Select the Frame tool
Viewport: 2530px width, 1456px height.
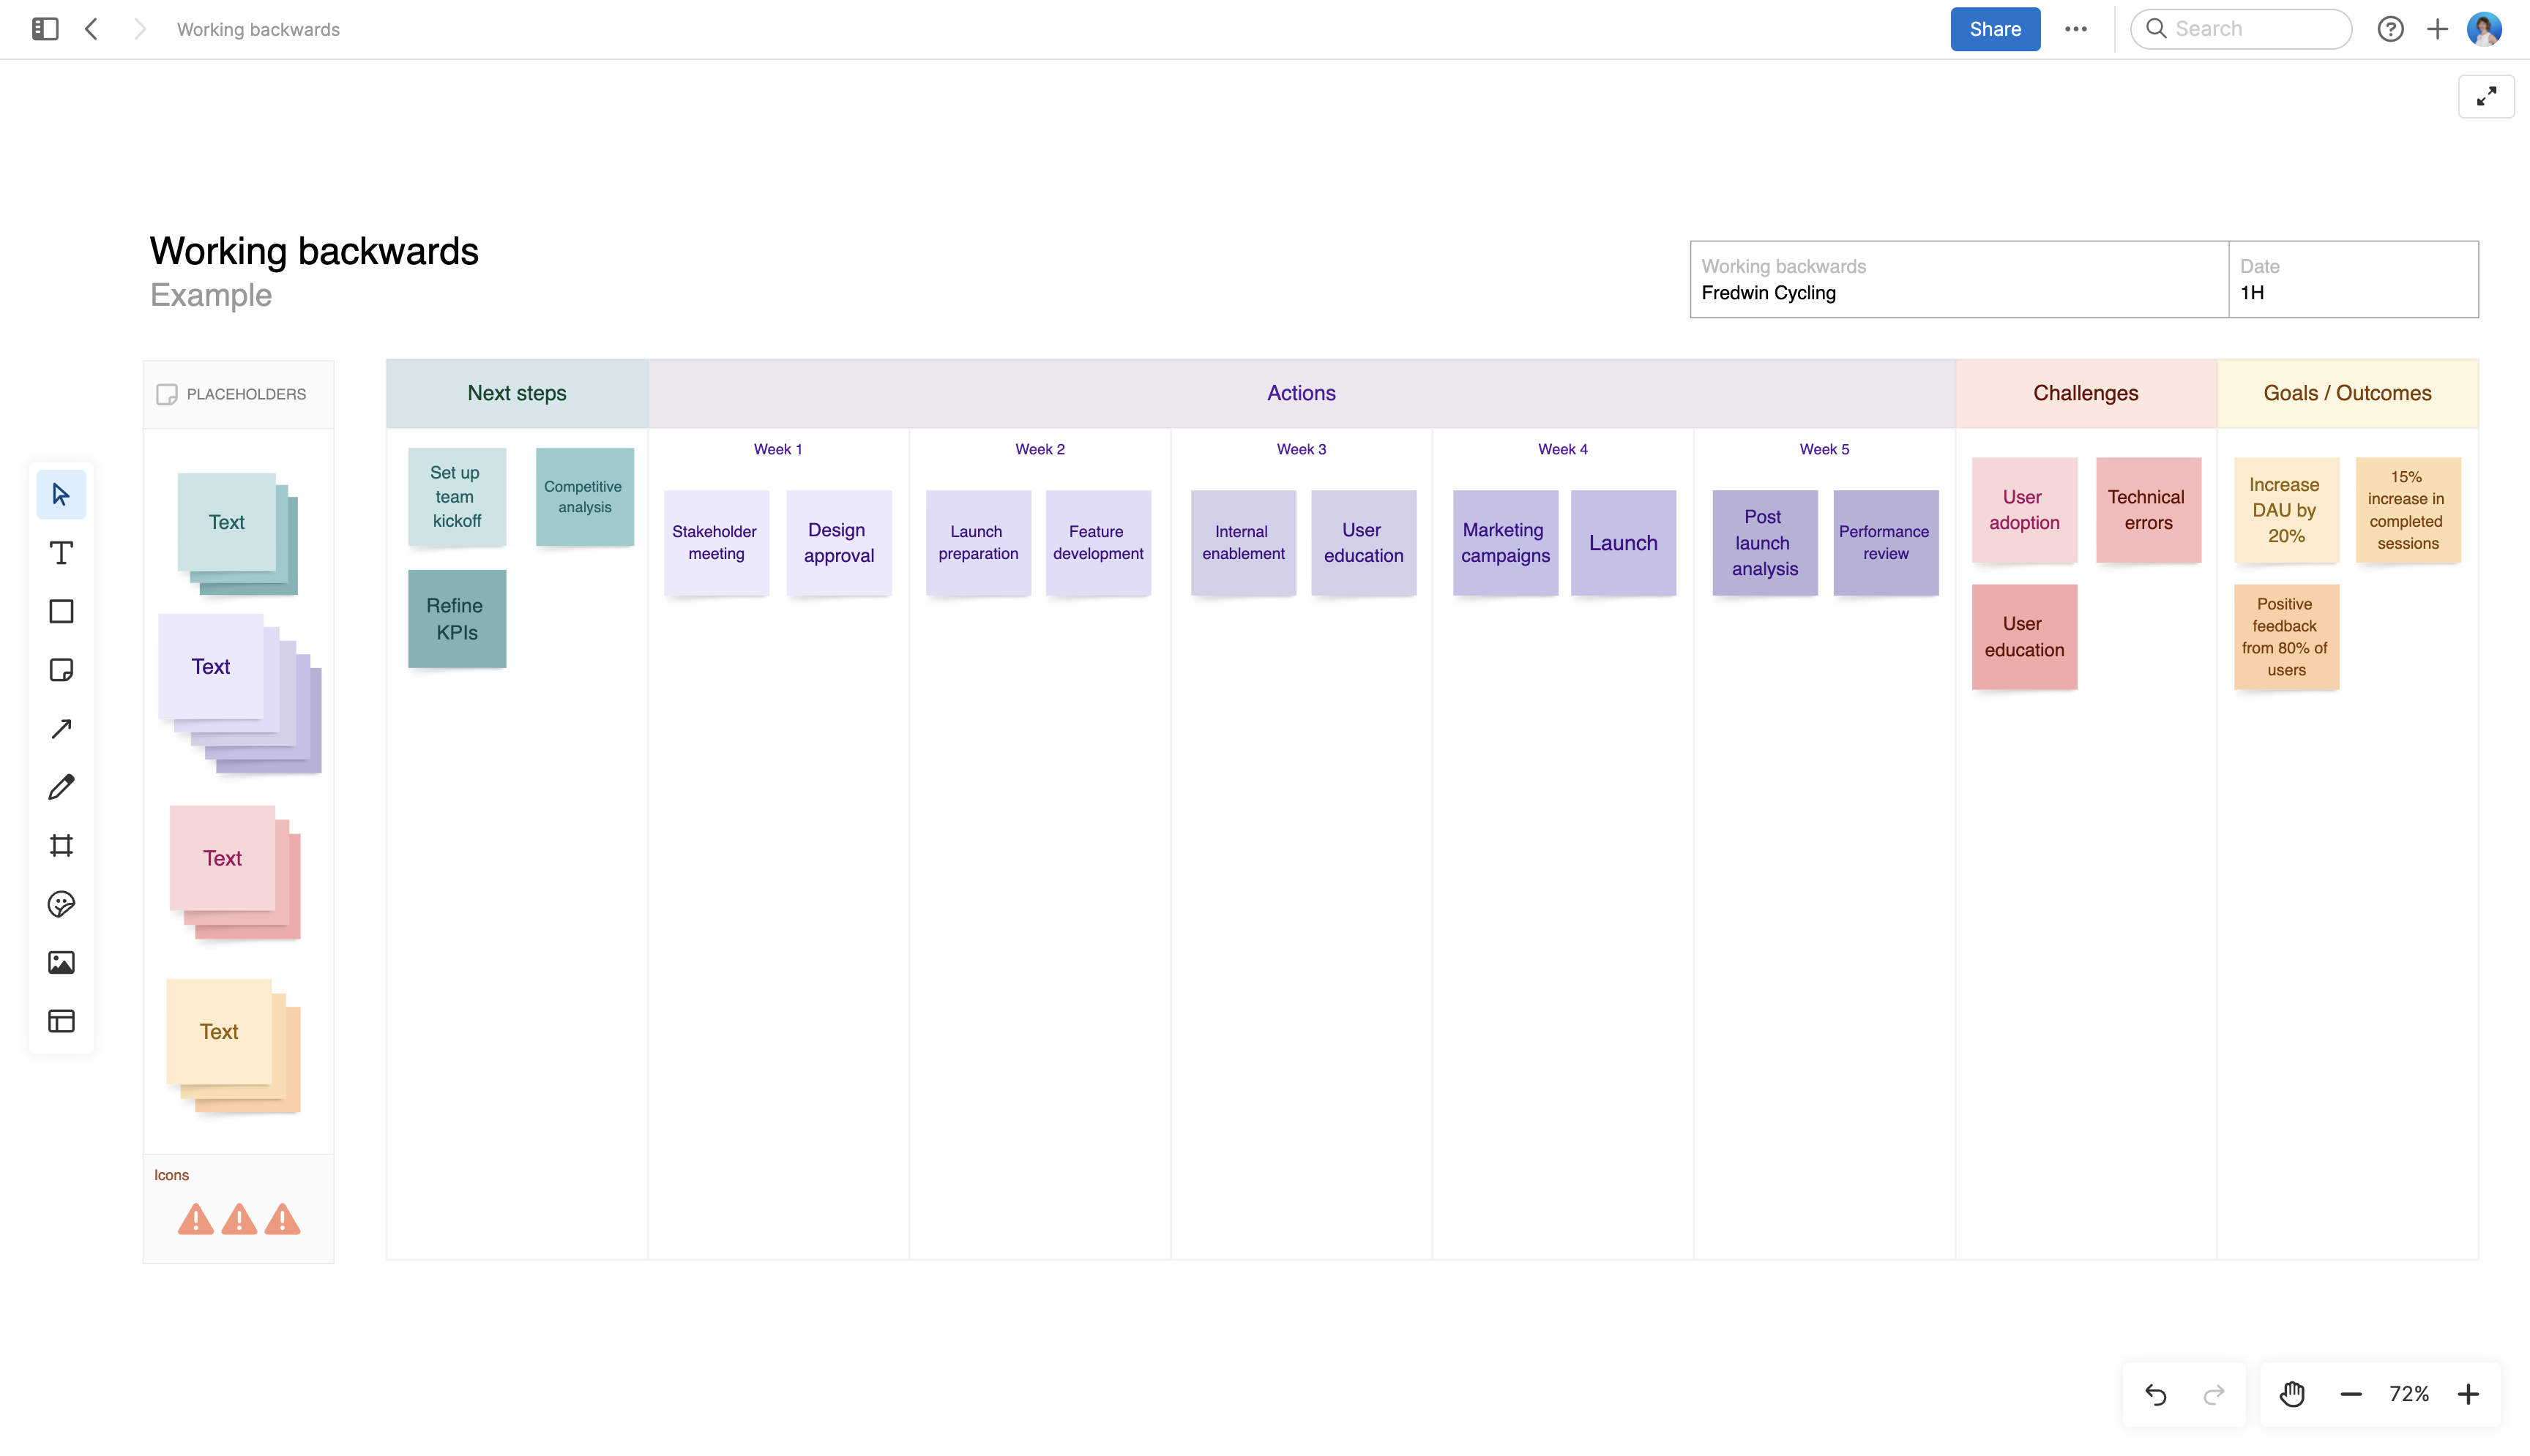(x=61, y=846)
